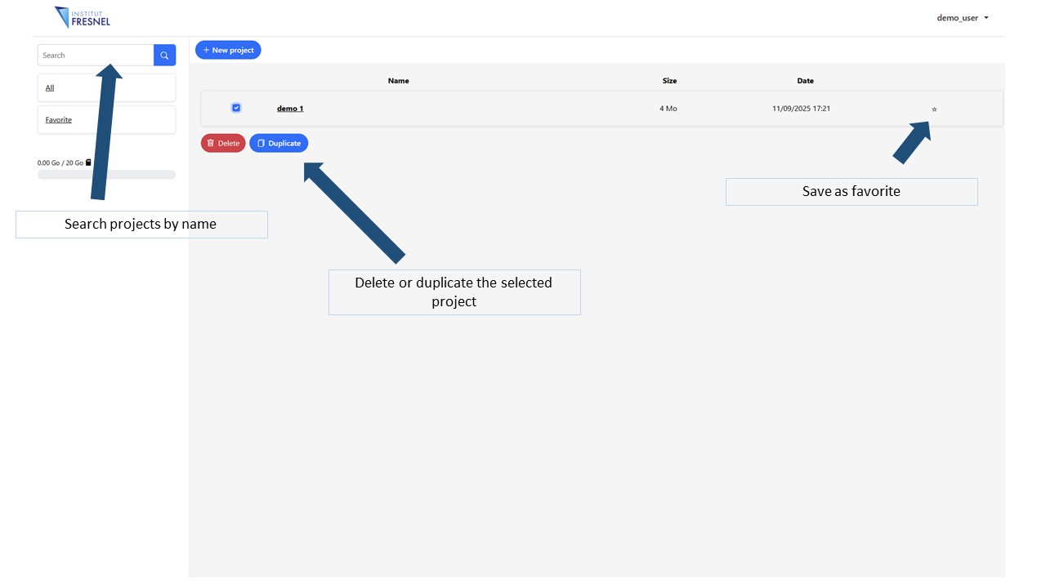The width and height of the screenshot is (1046, 588).
Task: Click the 11/09/2025 17:21 date cell
Action: click(801, 109)
